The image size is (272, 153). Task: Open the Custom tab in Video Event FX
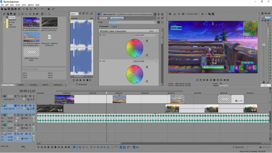pyautogui.click(x=114, y=27)
